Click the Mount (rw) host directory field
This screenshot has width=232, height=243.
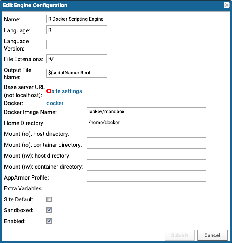click(146, 155)
